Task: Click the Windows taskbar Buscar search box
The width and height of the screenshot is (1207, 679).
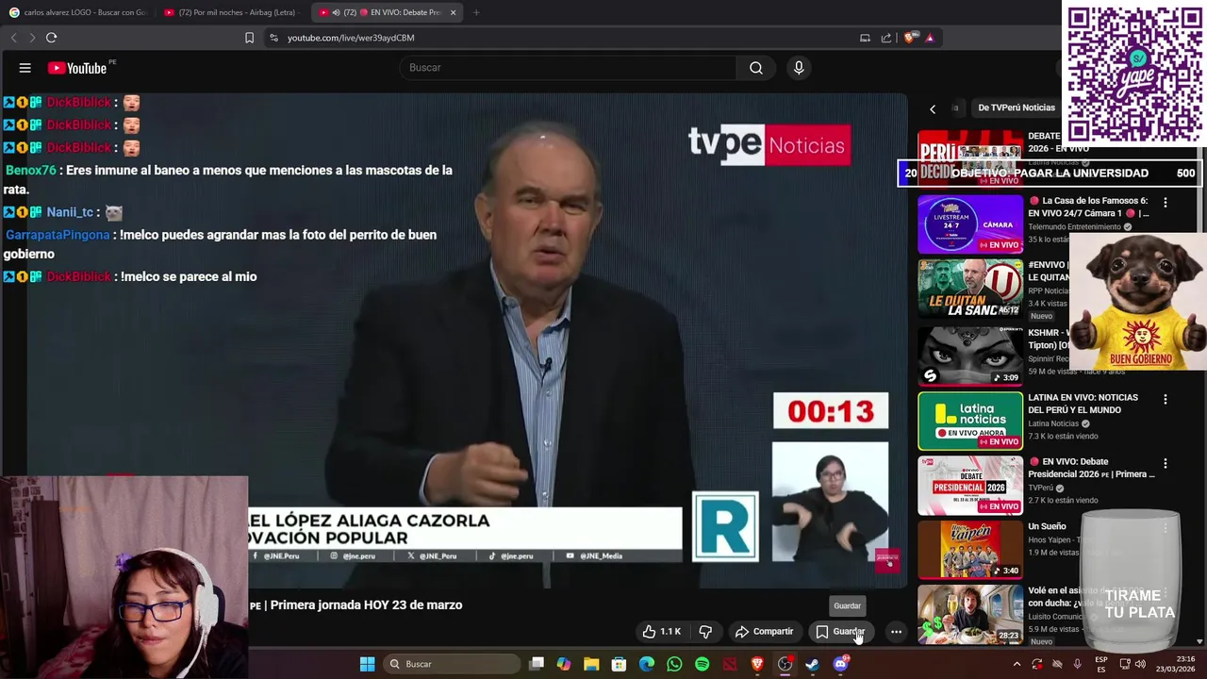Action: click(x=453, y=664)
